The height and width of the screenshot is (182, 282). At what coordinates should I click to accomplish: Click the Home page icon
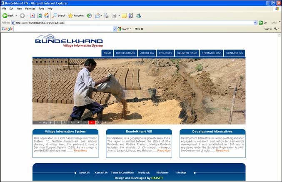(x=47, y=16)
